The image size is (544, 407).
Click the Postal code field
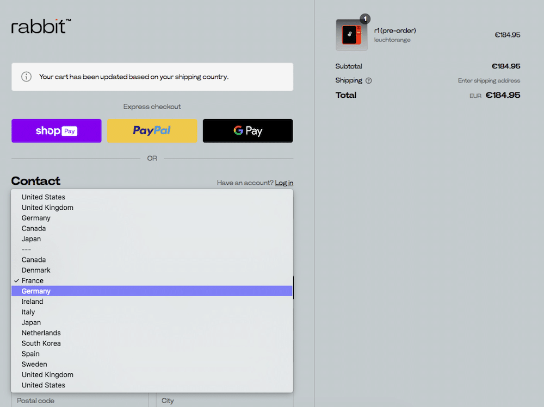pos(80,400)
